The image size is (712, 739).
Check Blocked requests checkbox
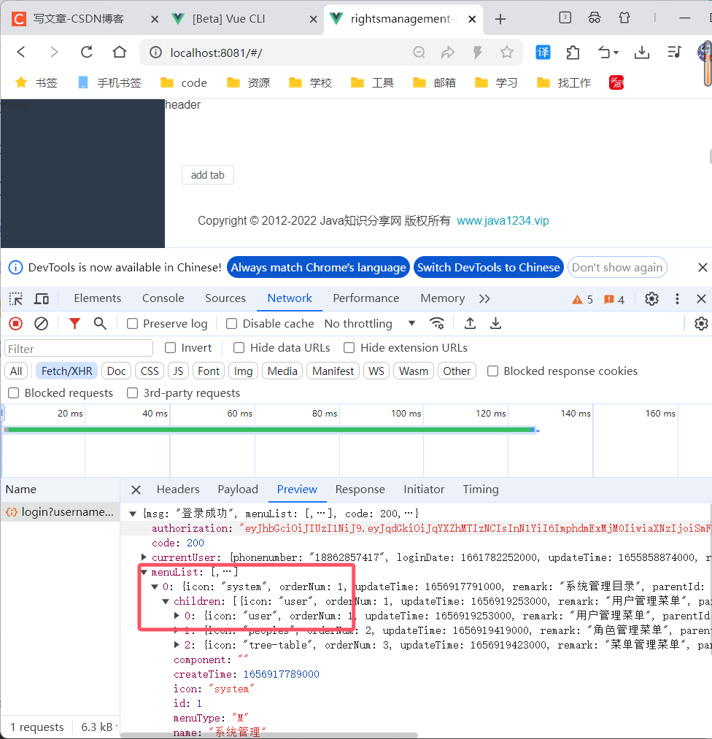pyautogui.click(x=14, y=393)
